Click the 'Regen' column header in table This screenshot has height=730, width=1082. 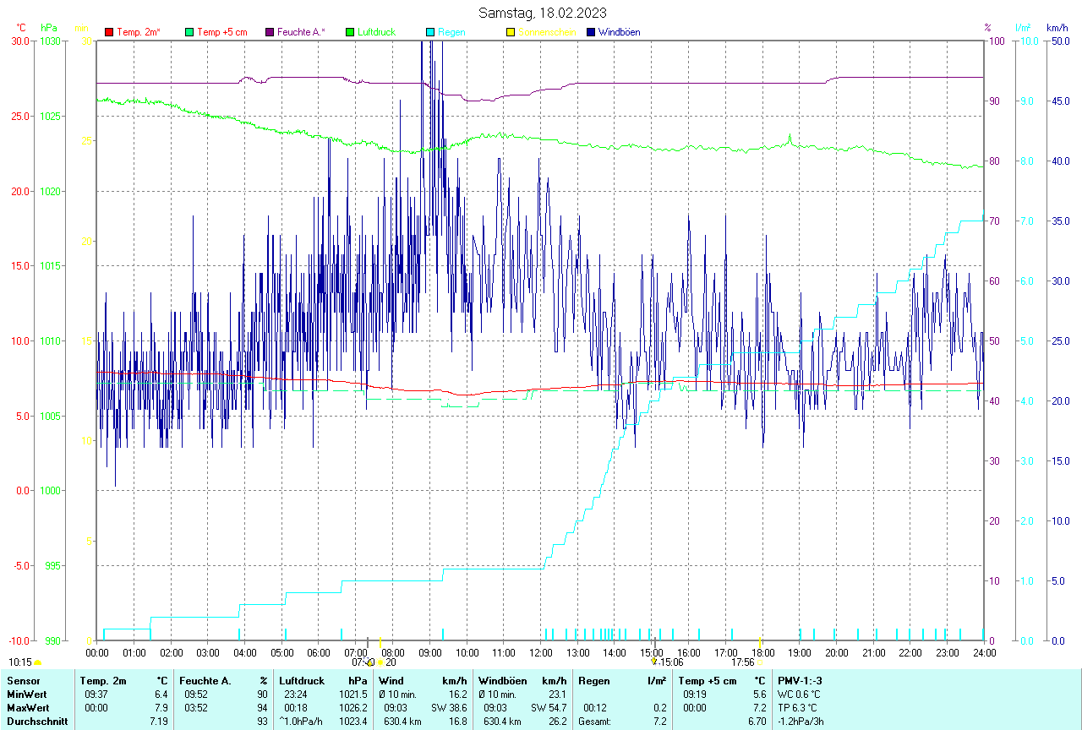[593, 680]
